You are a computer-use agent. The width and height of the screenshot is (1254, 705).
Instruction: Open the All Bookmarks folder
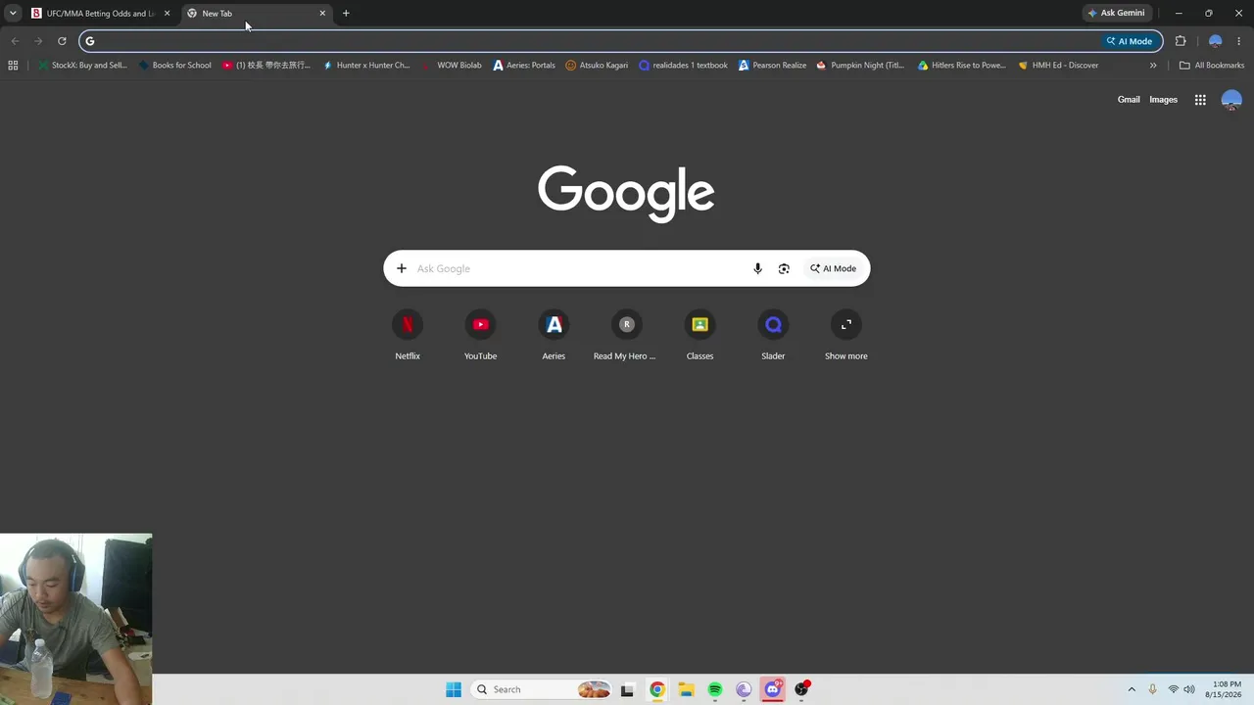1212,66
